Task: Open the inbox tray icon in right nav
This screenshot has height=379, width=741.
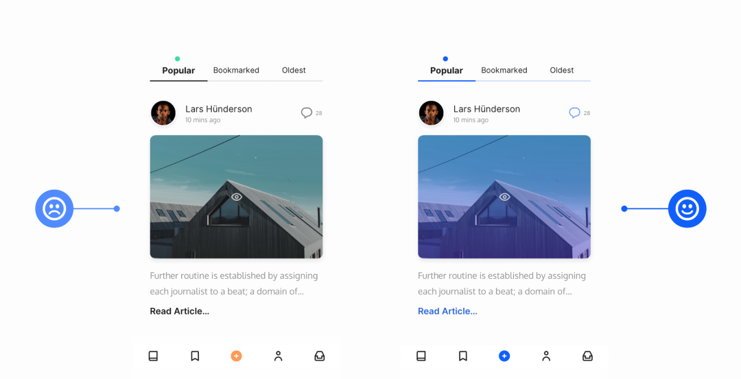Action: tap(587, 356)
